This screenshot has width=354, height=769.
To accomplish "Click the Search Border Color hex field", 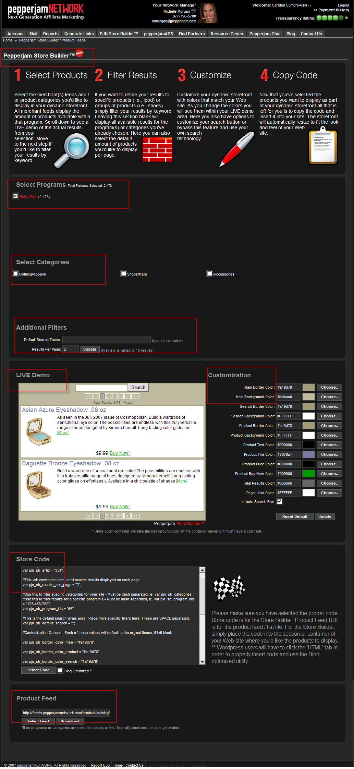I will tap(289, 406).
